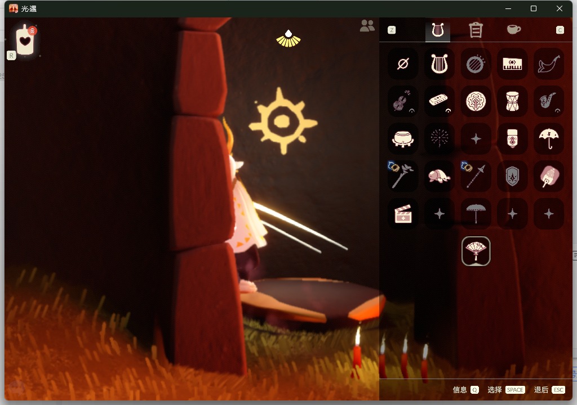Equip the shield with star emblem
The height and width of the screenshot is (405, 577).
point(512,177)
